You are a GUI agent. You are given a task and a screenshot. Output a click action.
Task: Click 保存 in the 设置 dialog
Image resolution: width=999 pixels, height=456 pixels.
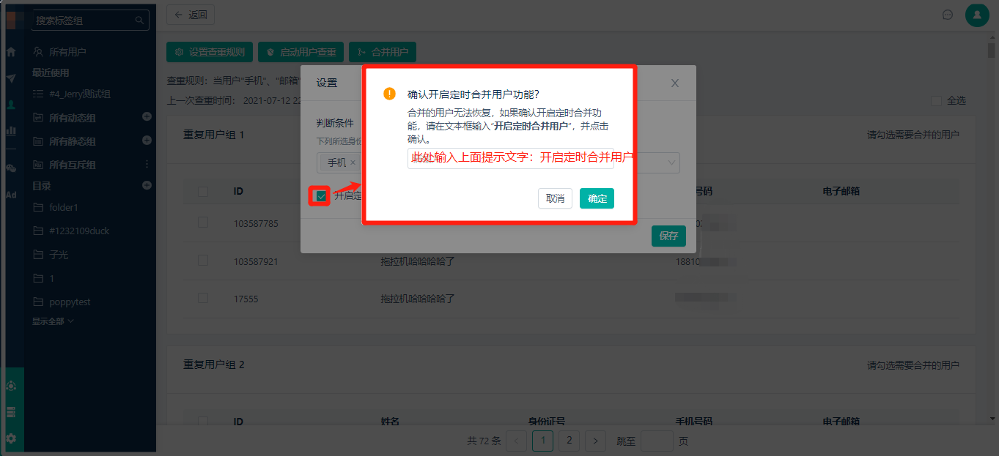pyautogui.click(x=668, y=236)
